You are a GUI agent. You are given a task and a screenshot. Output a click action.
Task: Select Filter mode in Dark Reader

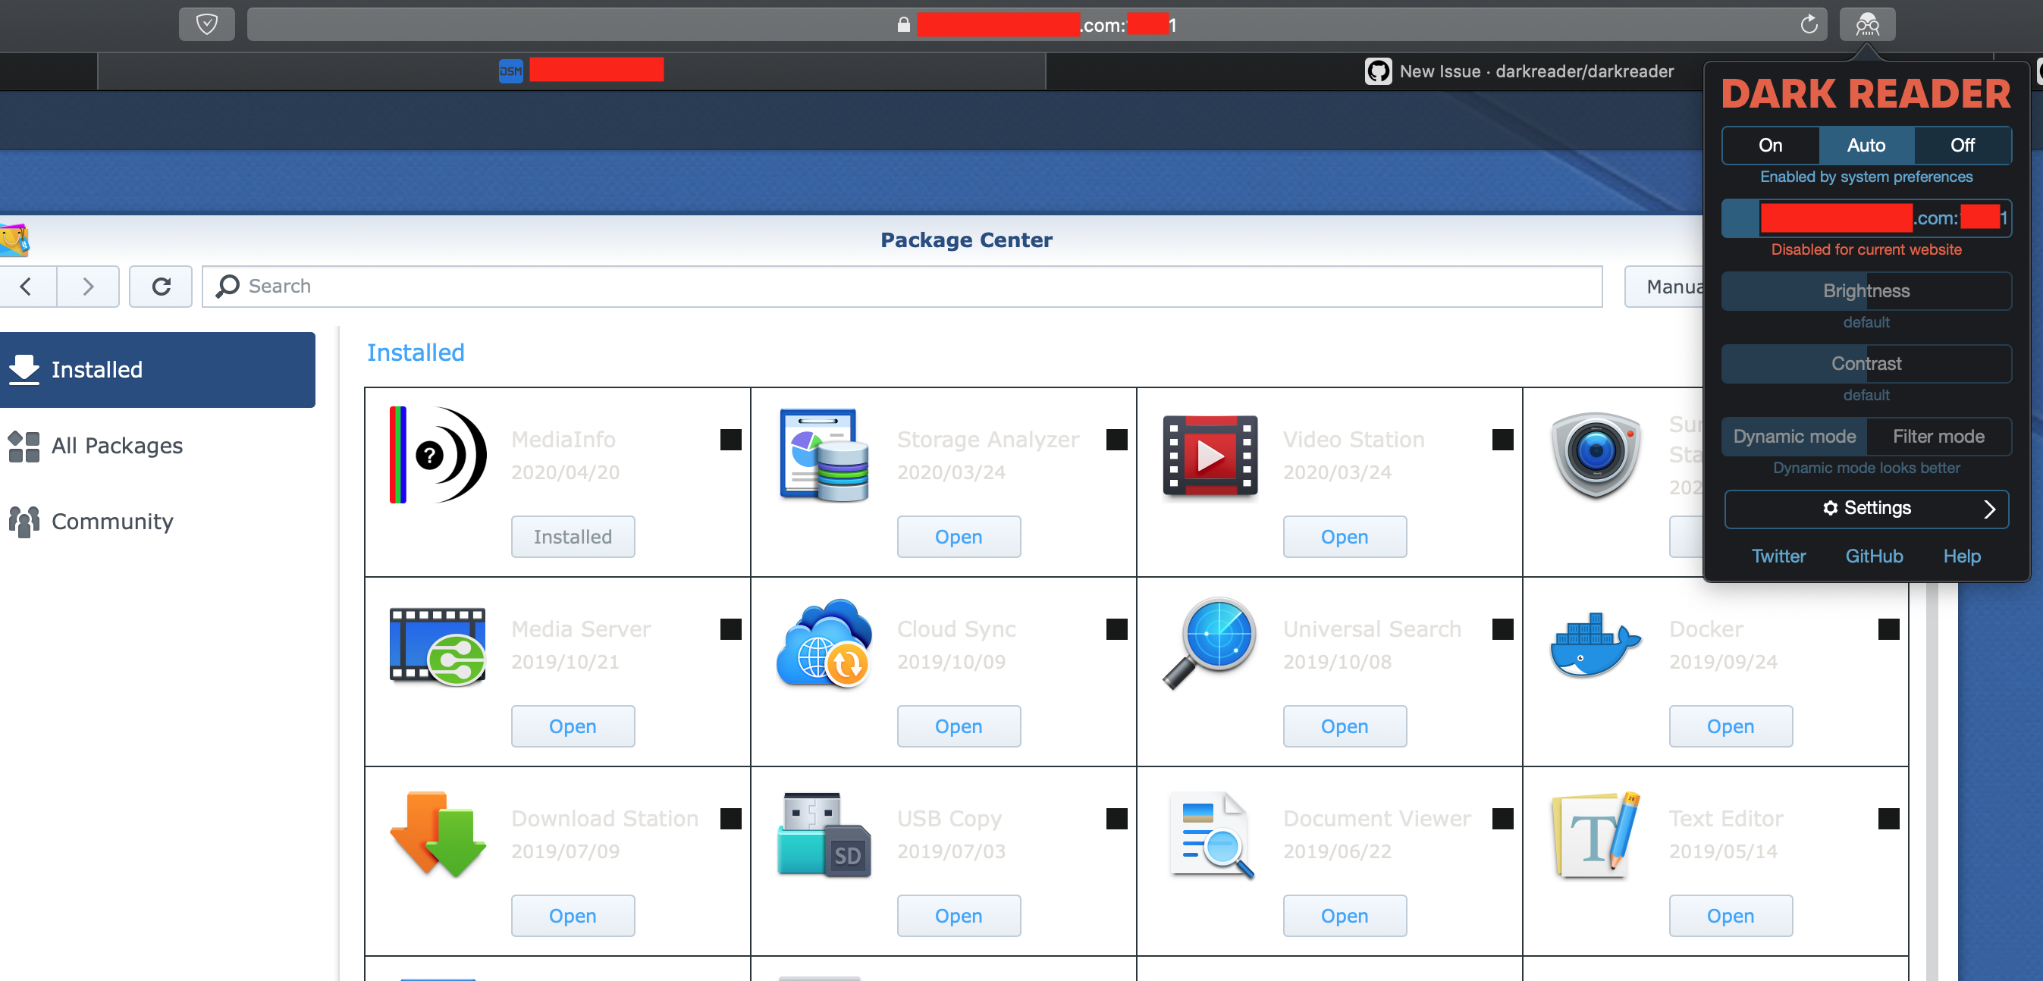(x=1938, y=436)
